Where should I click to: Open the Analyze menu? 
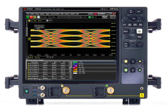point(67,14)
